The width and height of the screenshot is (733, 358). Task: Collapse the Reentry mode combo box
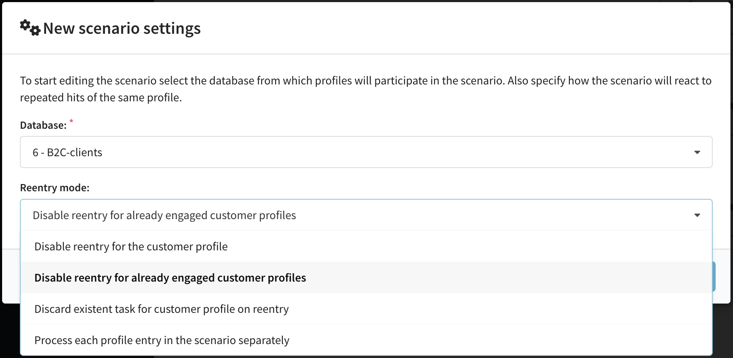click(366, 215)
